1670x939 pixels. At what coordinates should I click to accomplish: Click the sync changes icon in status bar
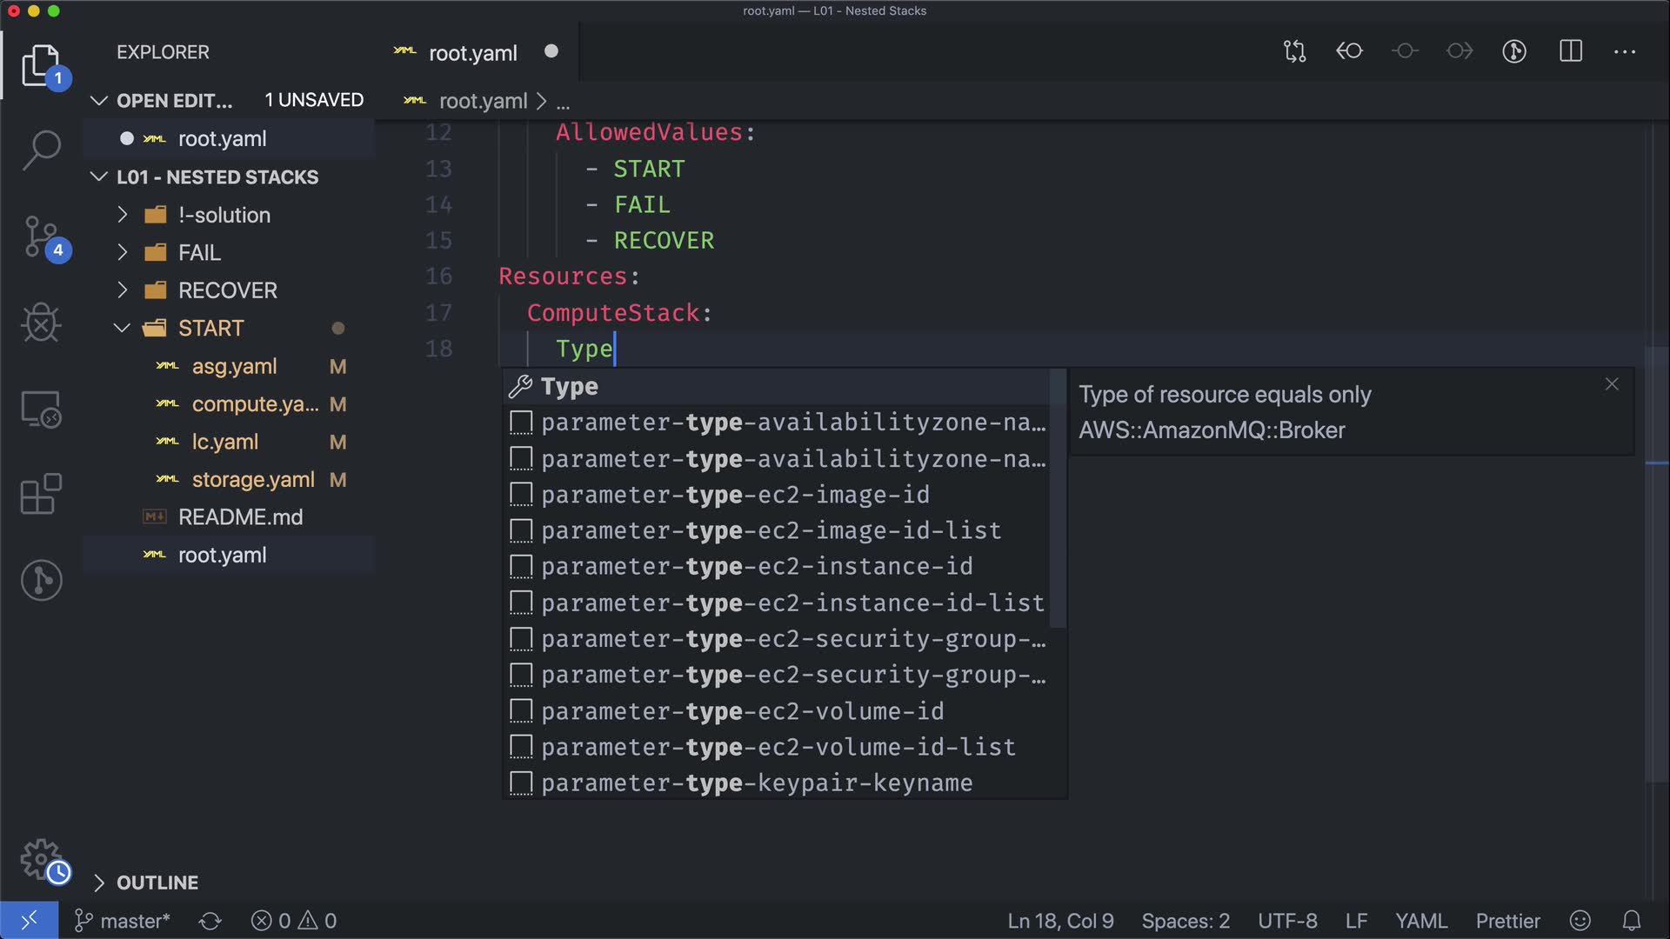210,921
